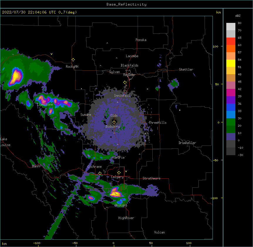Click the white asterisk marker east of Innisfail
Image resolution: width=253 pixels, height=247 pixels.
[147, 89]
